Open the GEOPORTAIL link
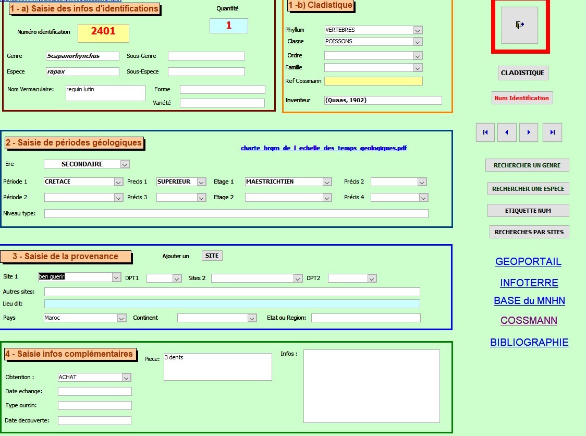586x436 pixels. [x=528, y=262]
